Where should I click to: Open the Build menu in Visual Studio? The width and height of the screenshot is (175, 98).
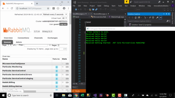coord(99,6)
